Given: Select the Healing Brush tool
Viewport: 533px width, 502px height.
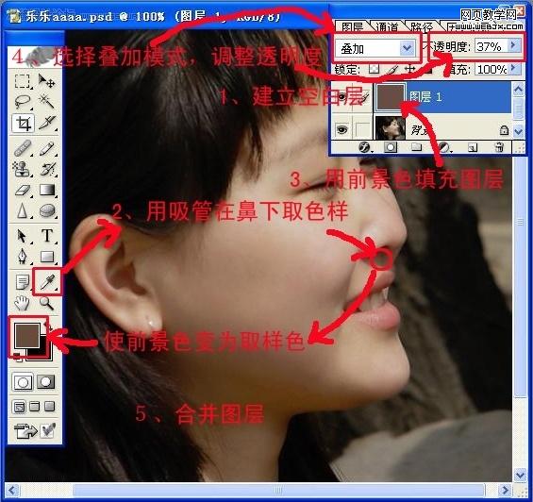Looking at the screenshot, I should point(23,148).
